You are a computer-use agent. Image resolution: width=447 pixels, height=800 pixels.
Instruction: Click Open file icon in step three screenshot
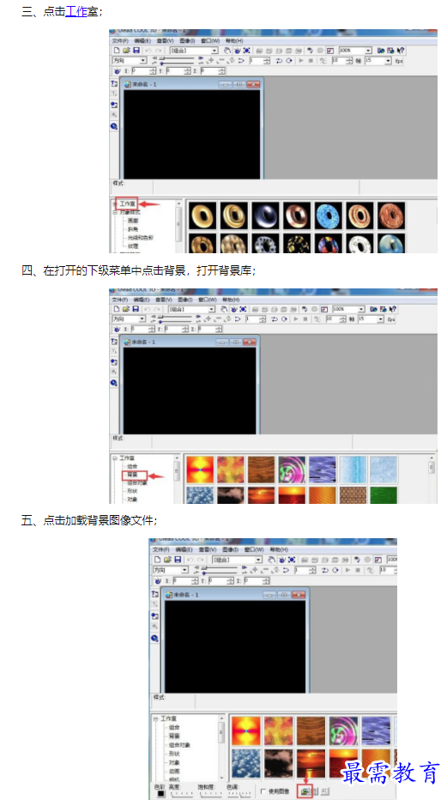(126, 51)
